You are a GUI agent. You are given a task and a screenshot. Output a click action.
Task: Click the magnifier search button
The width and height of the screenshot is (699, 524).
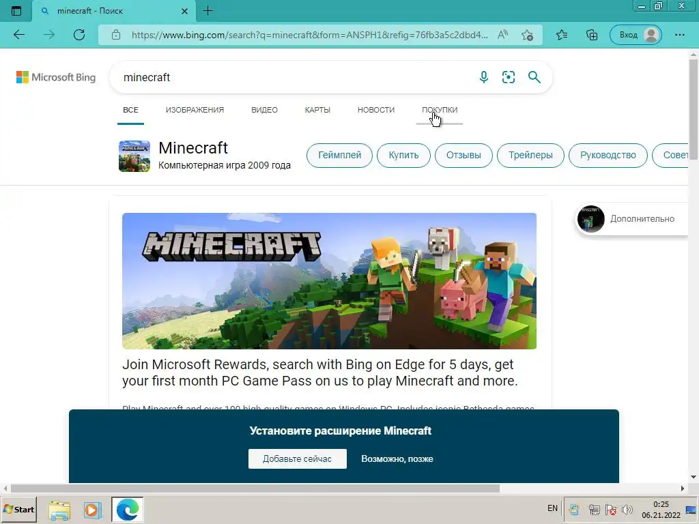[x=534, y=77]
